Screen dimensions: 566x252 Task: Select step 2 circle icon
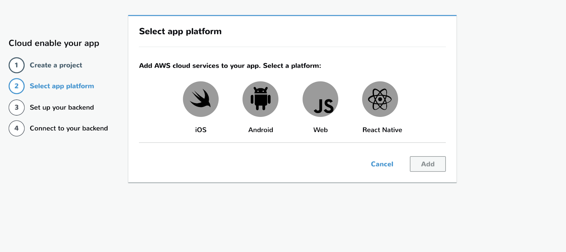17,86
